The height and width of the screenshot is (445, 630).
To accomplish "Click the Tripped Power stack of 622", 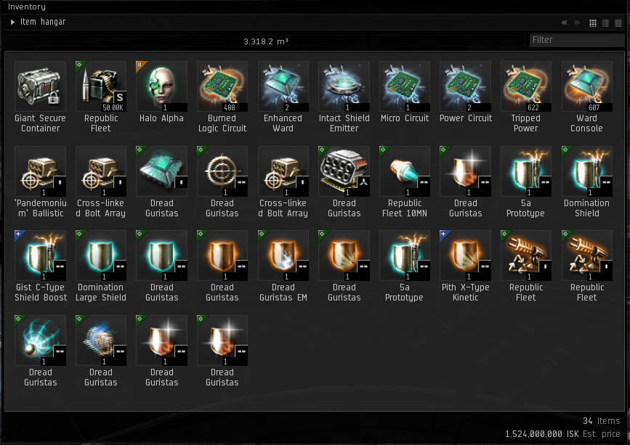I will pos(526,86).
